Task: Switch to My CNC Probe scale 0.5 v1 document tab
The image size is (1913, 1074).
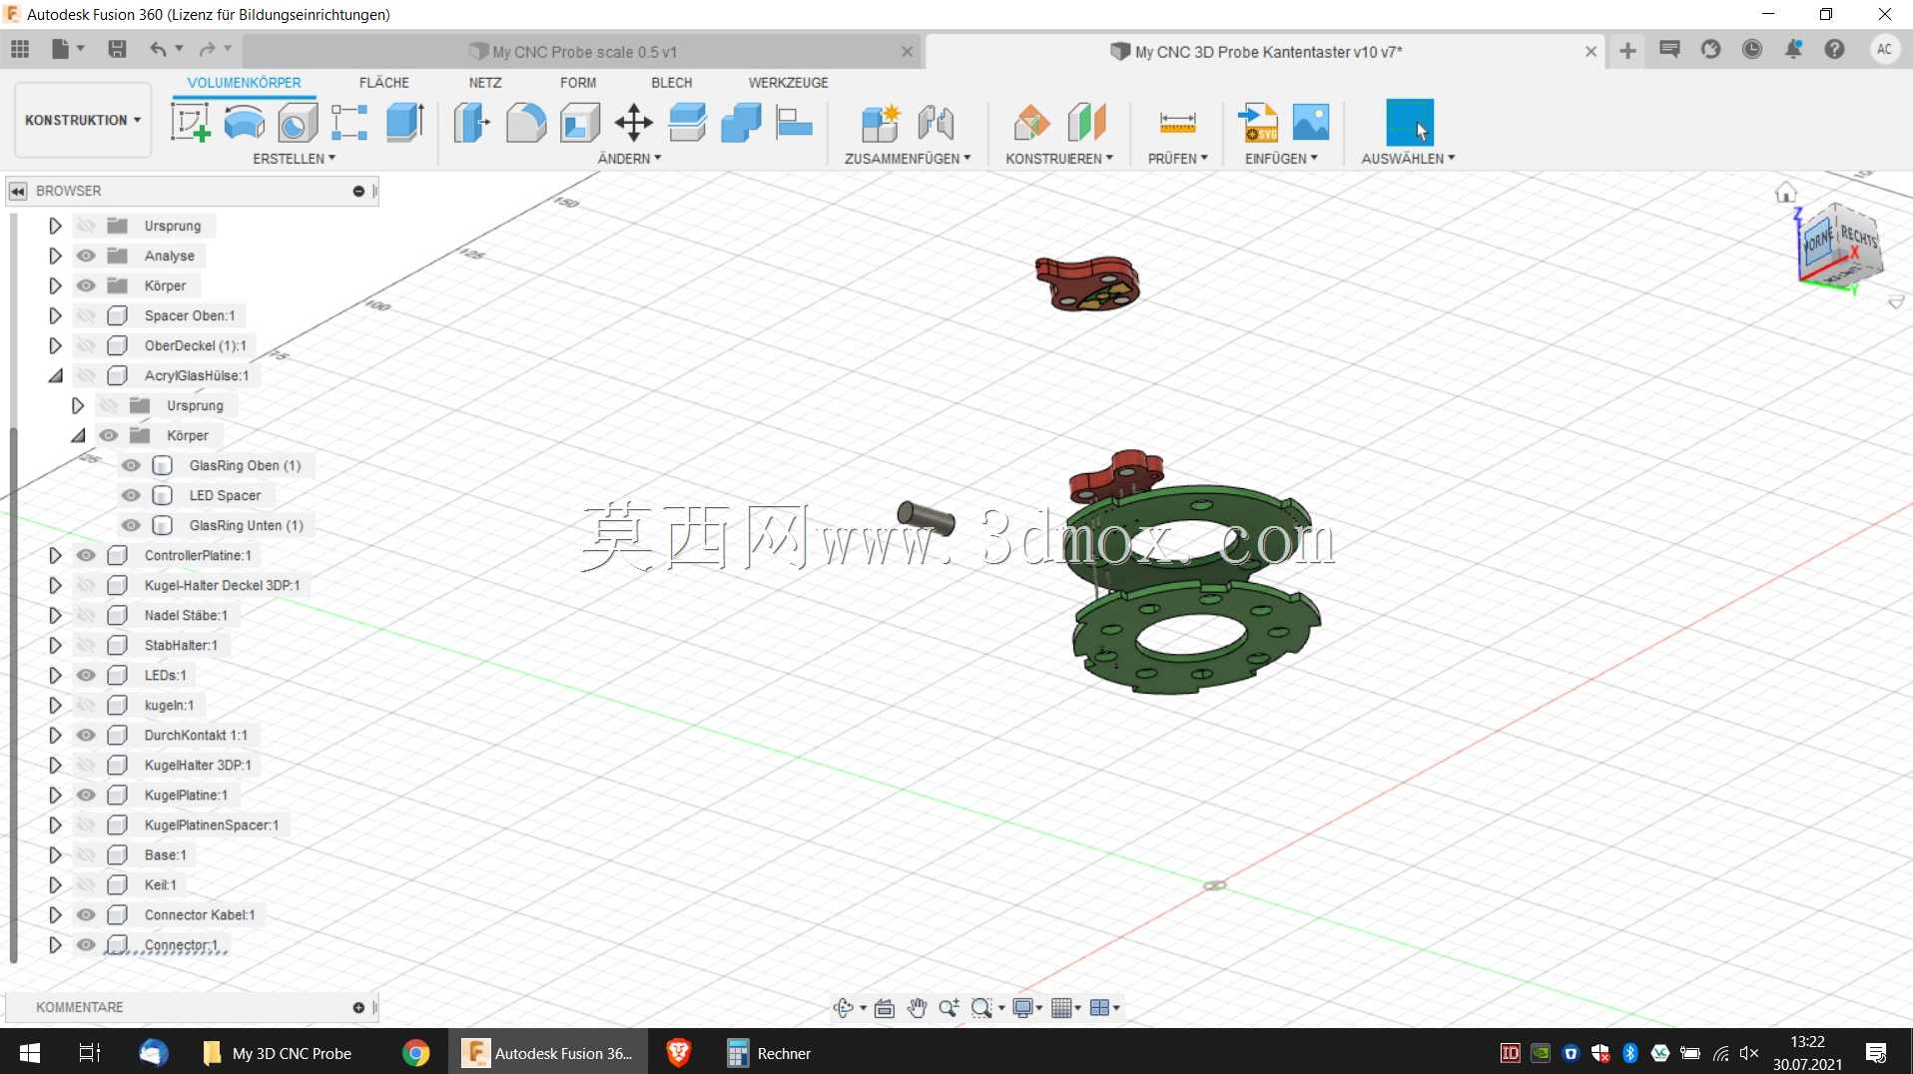Action: click(584, 52)
